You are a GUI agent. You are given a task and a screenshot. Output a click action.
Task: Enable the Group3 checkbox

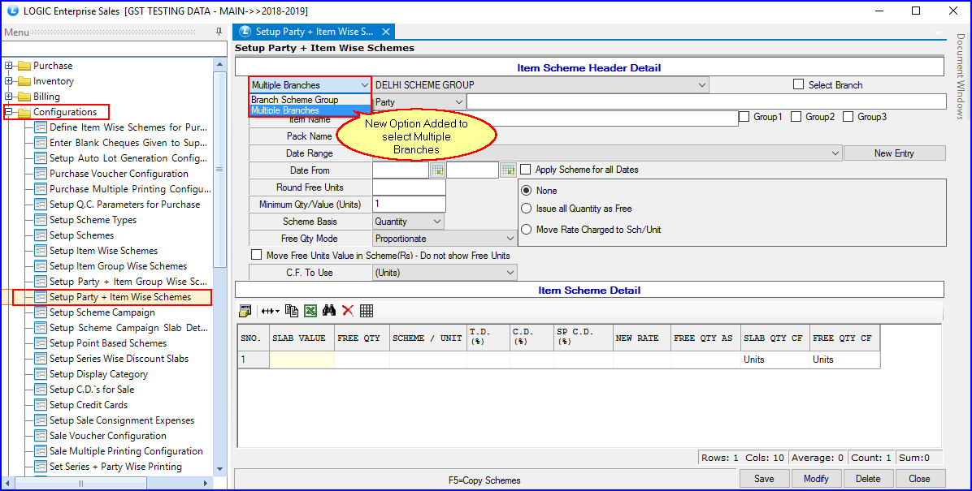pos(848,116)
